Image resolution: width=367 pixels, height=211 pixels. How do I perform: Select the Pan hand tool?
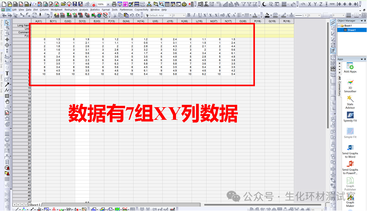point(7,101)
